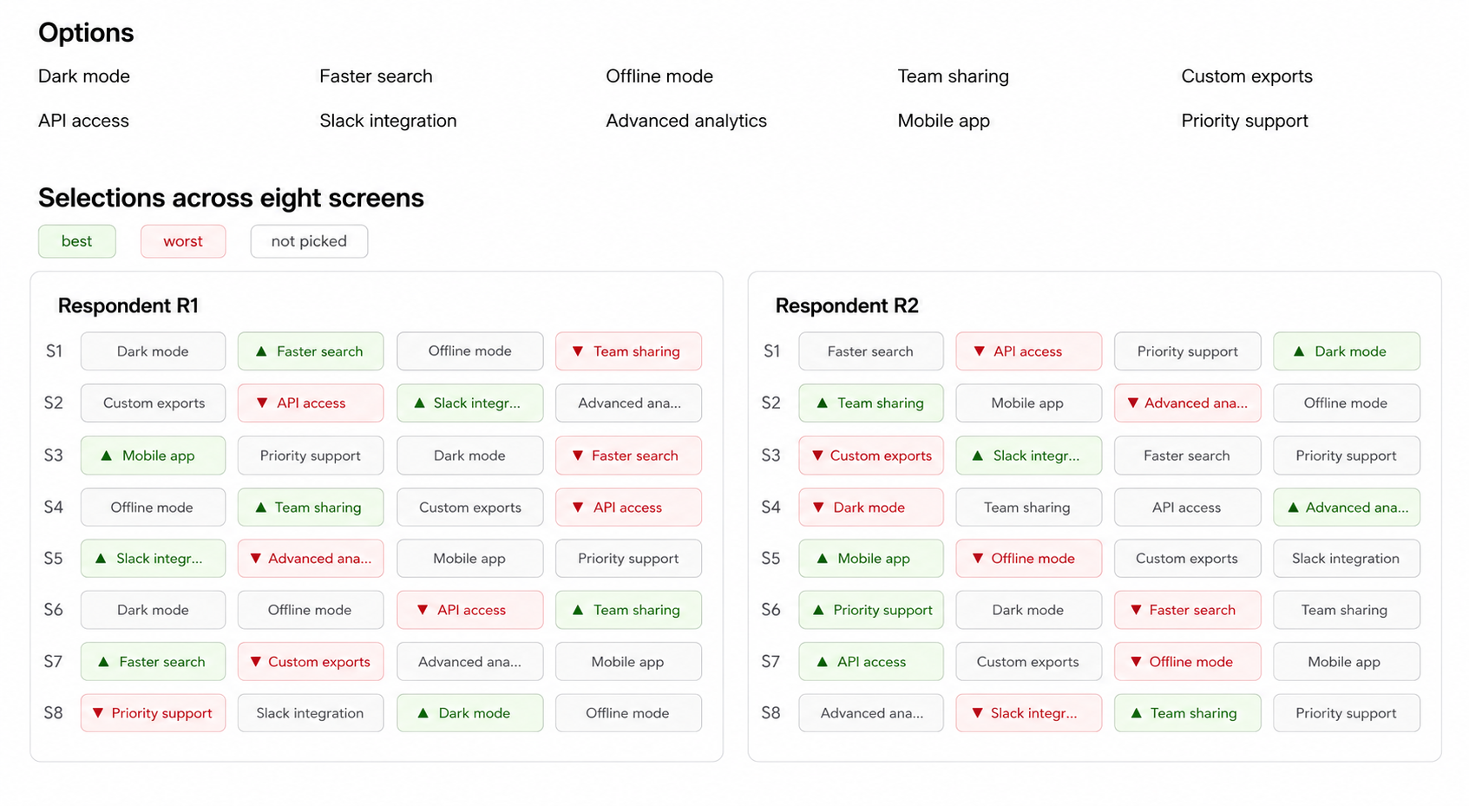Click down-triangle on R1 S7 Custom exports
Image resolution: width=1469 pixels, height=806 pixels.
pyautogui.click(x=256, y=661)
